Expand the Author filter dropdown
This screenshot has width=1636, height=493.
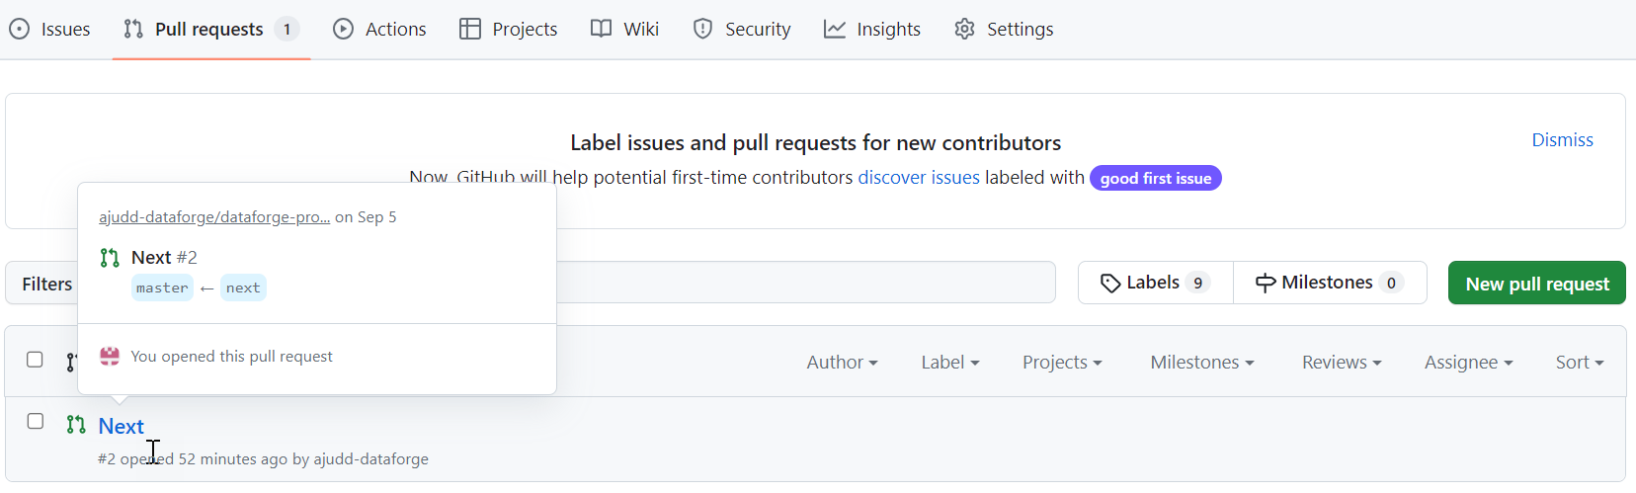pos(842,363)
